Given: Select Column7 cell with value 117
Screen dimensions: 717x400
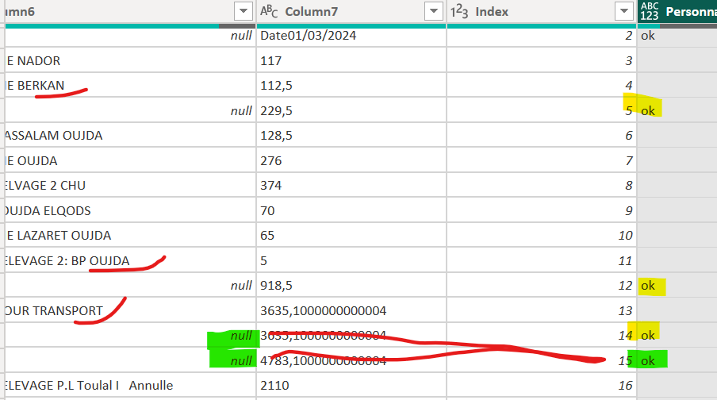Looking at the screenshot, I should click(x=351, y=60).
